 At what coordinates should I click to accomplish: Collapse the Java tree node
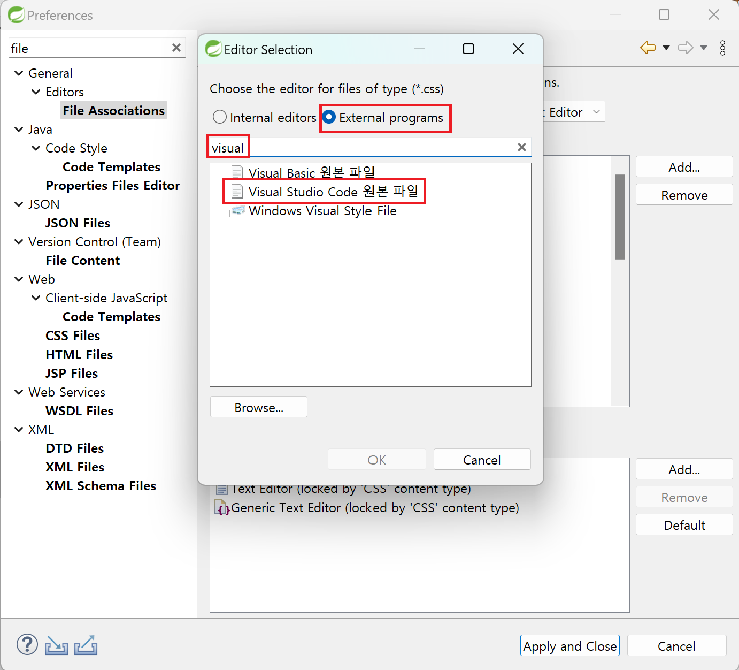click(x=19, y=129)
